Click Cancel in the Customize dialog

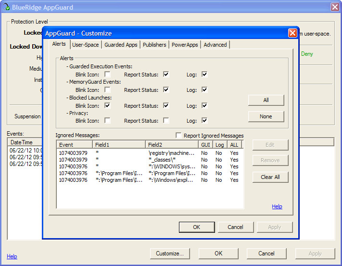[236, 227]
